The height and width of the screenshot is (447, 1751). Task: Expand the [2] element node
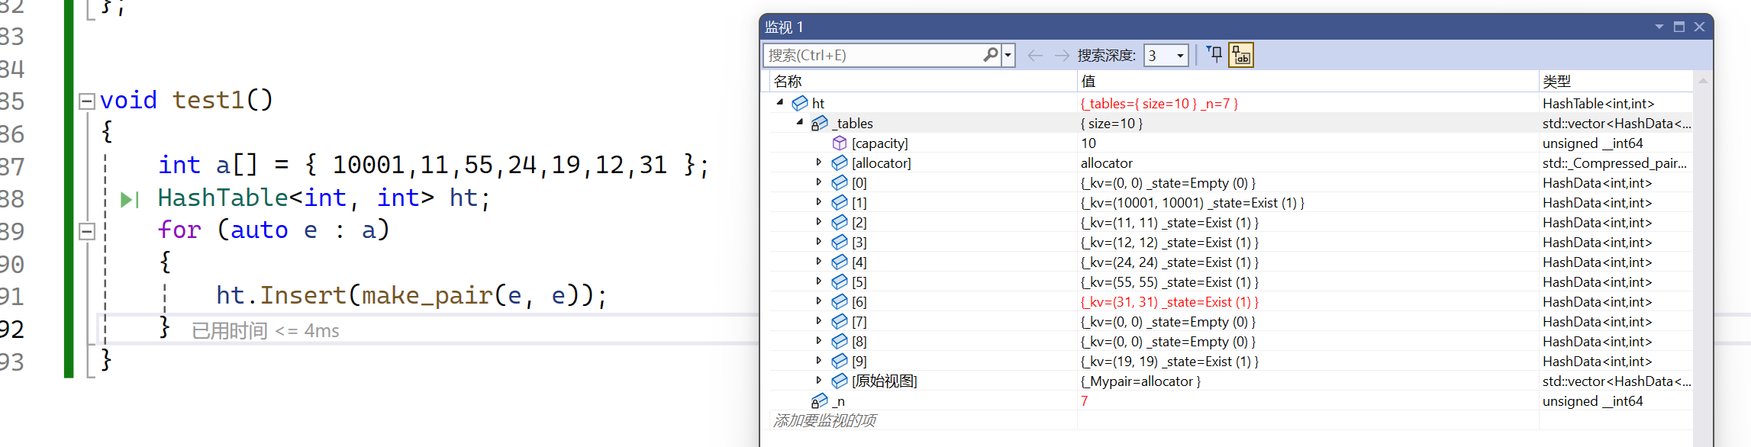pos(819,222)
